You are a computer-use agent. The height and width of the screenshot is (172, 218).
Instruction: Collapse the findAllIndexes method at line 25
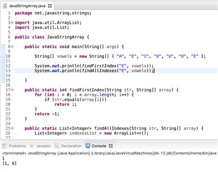(x=12, y=128)
